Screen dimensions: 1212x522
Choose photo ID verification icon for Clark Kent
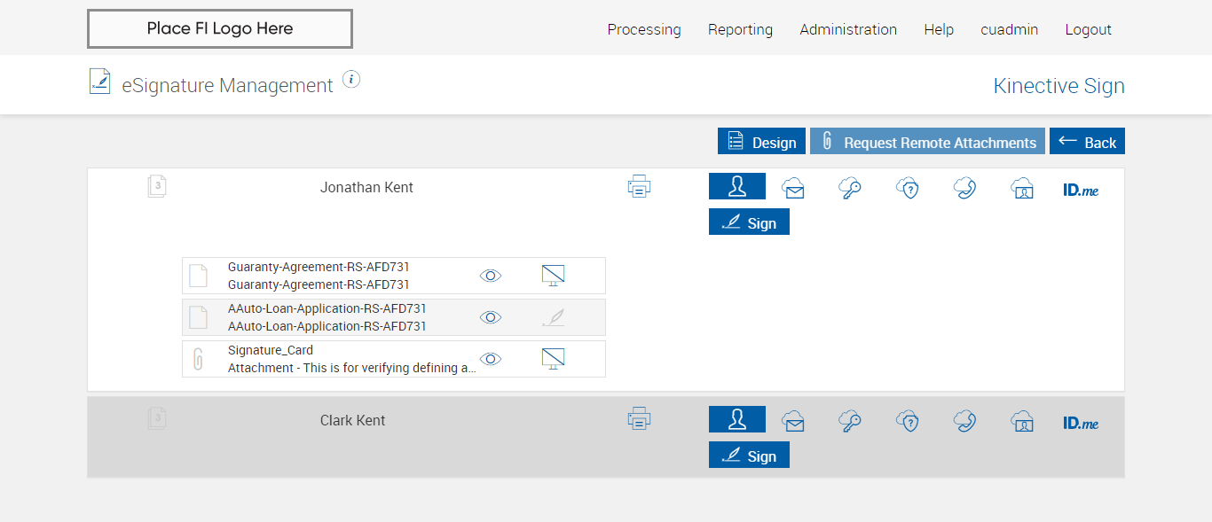coord(1022,421)
